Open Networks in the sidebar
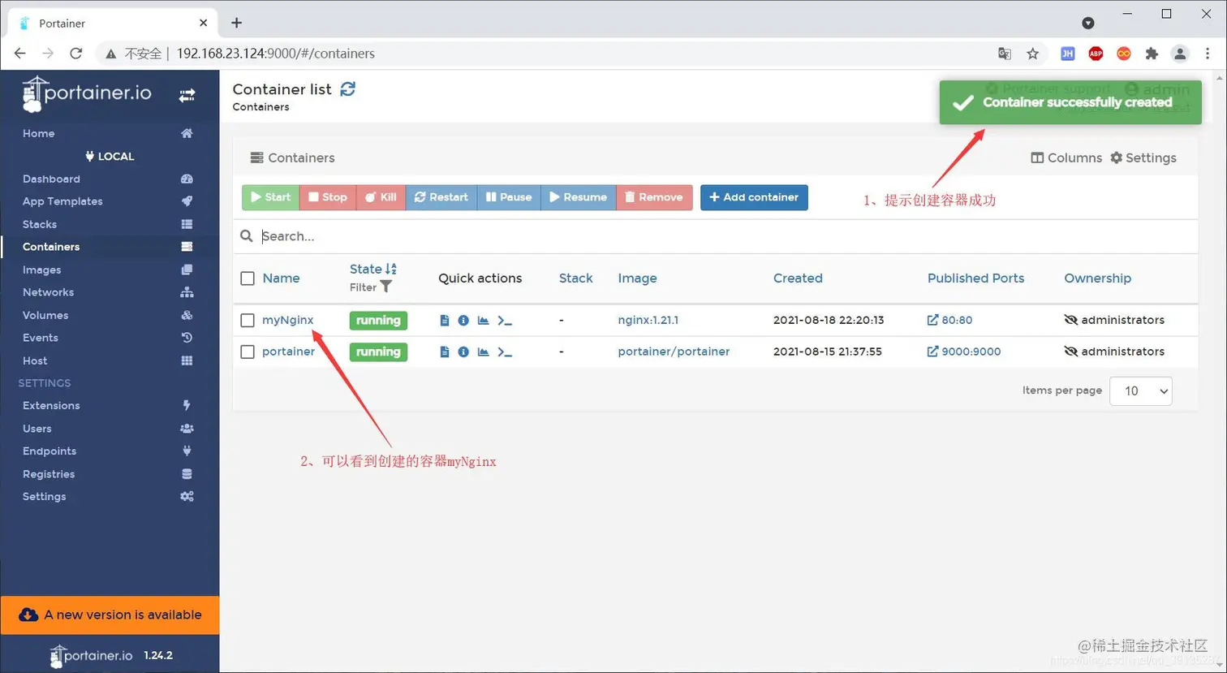Screen dimensions: 1227x673 pos(110,292)
